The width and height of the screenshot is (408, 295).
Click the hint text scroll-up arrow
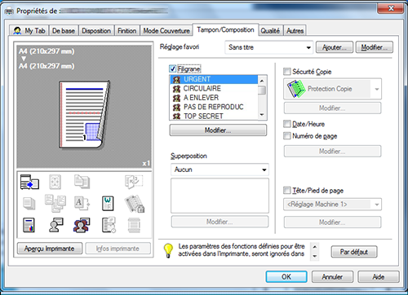click(x=315, y=247)
